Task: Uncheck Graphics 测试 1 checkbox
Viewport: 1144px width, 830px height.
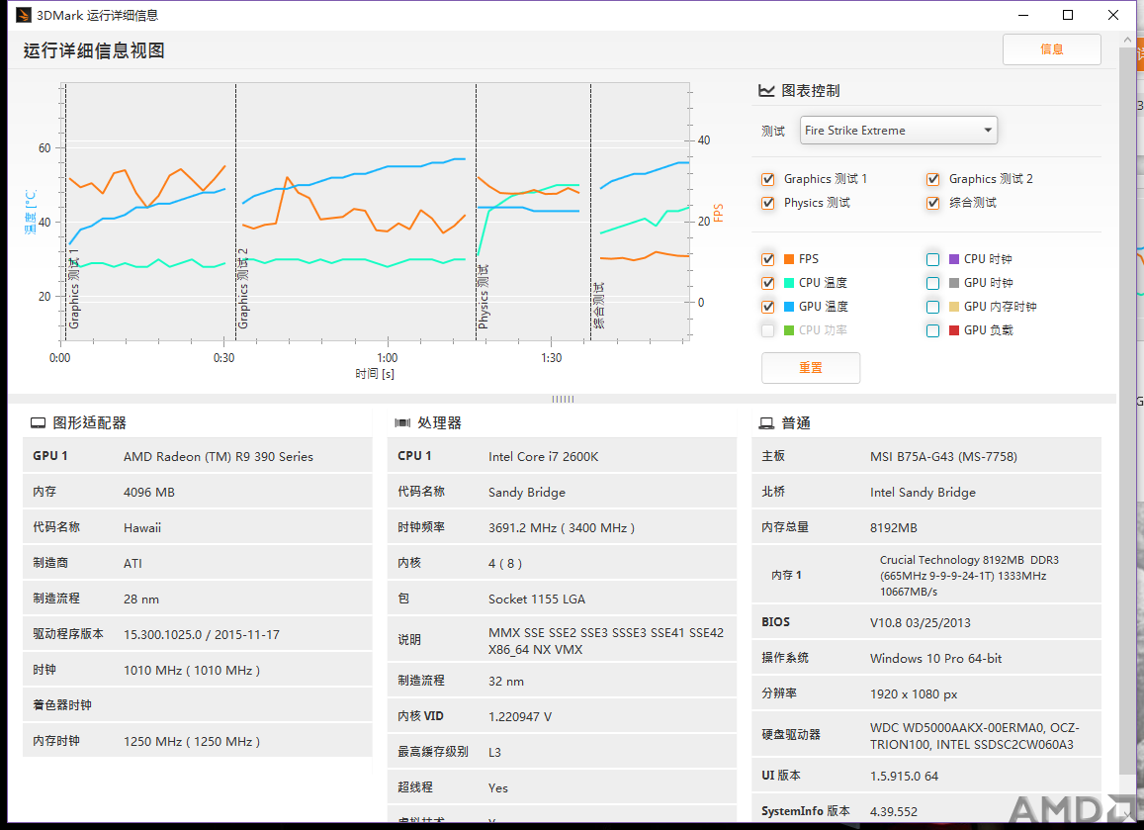Action: click(767, 180)
